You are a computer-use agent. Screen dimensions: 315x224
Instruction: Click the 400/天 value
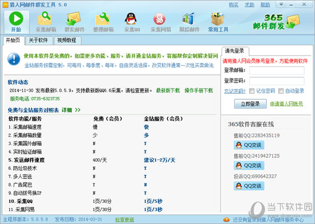[x=100, y=160]
